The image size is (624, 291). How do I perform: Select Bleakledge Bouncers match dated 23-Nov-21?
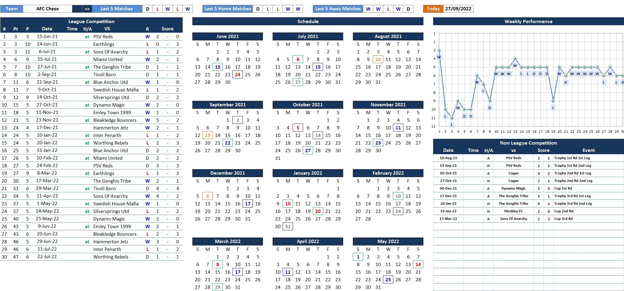click(x=115, y=120)
